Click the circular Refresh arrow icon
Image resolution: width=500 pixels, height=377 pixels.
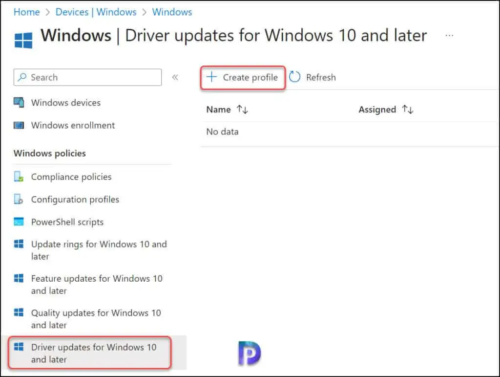294,77
